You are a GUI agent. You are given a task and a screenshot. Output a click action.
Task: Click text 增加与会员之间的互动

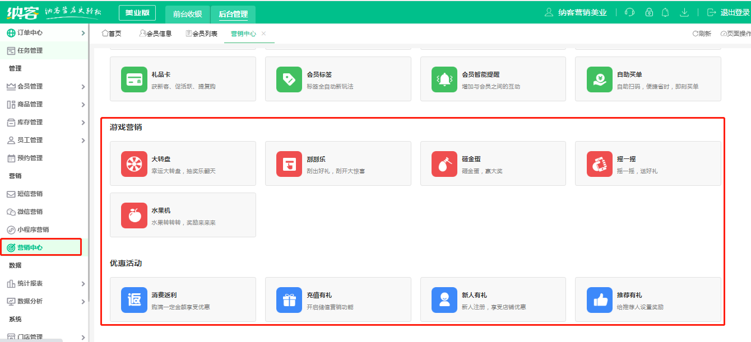491,86
